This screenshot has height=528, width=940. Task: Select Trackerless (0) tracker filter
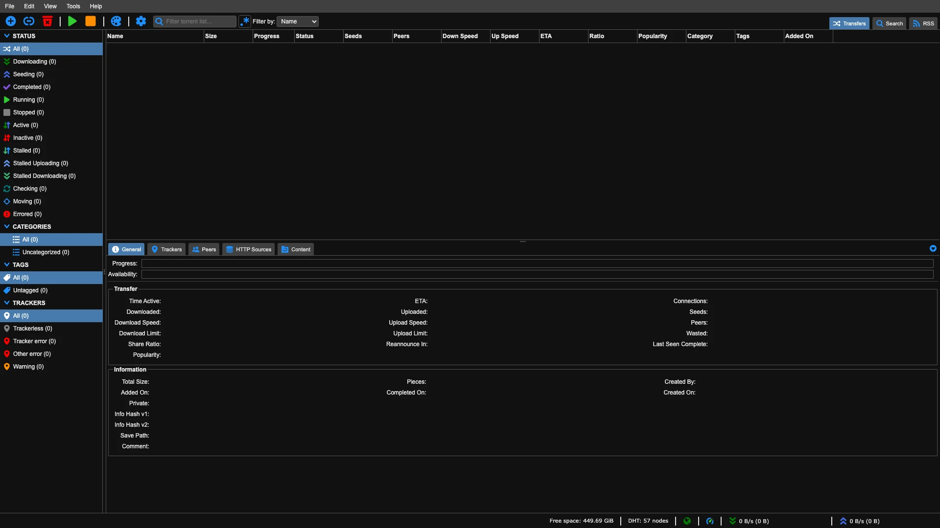tap(51, 329)
